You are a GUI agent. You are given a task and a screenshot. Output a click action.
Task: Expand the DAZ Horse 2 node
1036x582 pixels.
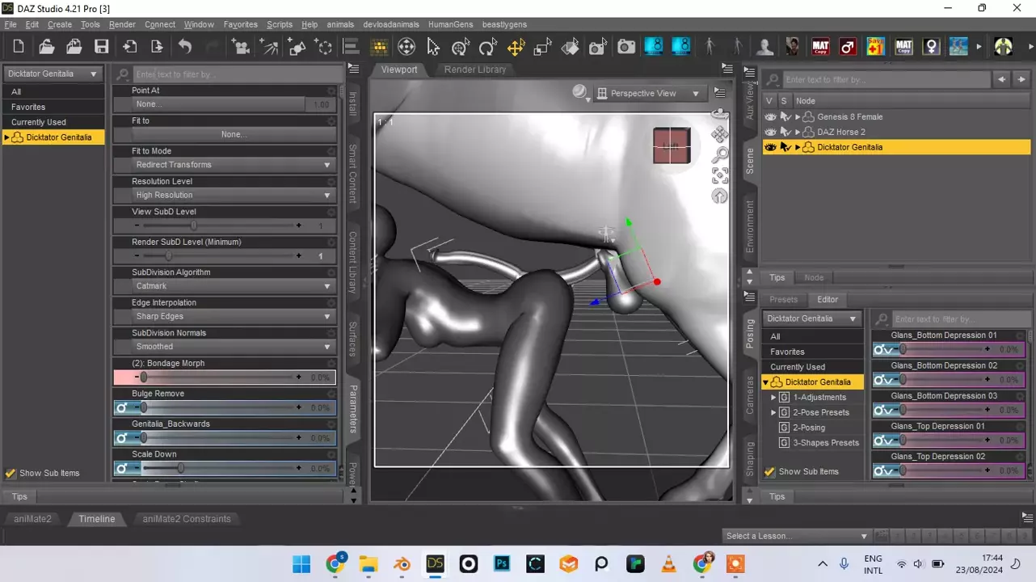tap(798, 132)
